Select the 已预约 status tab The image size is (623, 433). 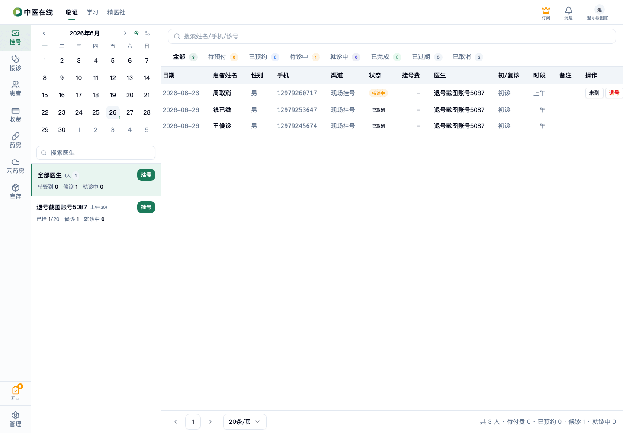click(x=264, y=57)
